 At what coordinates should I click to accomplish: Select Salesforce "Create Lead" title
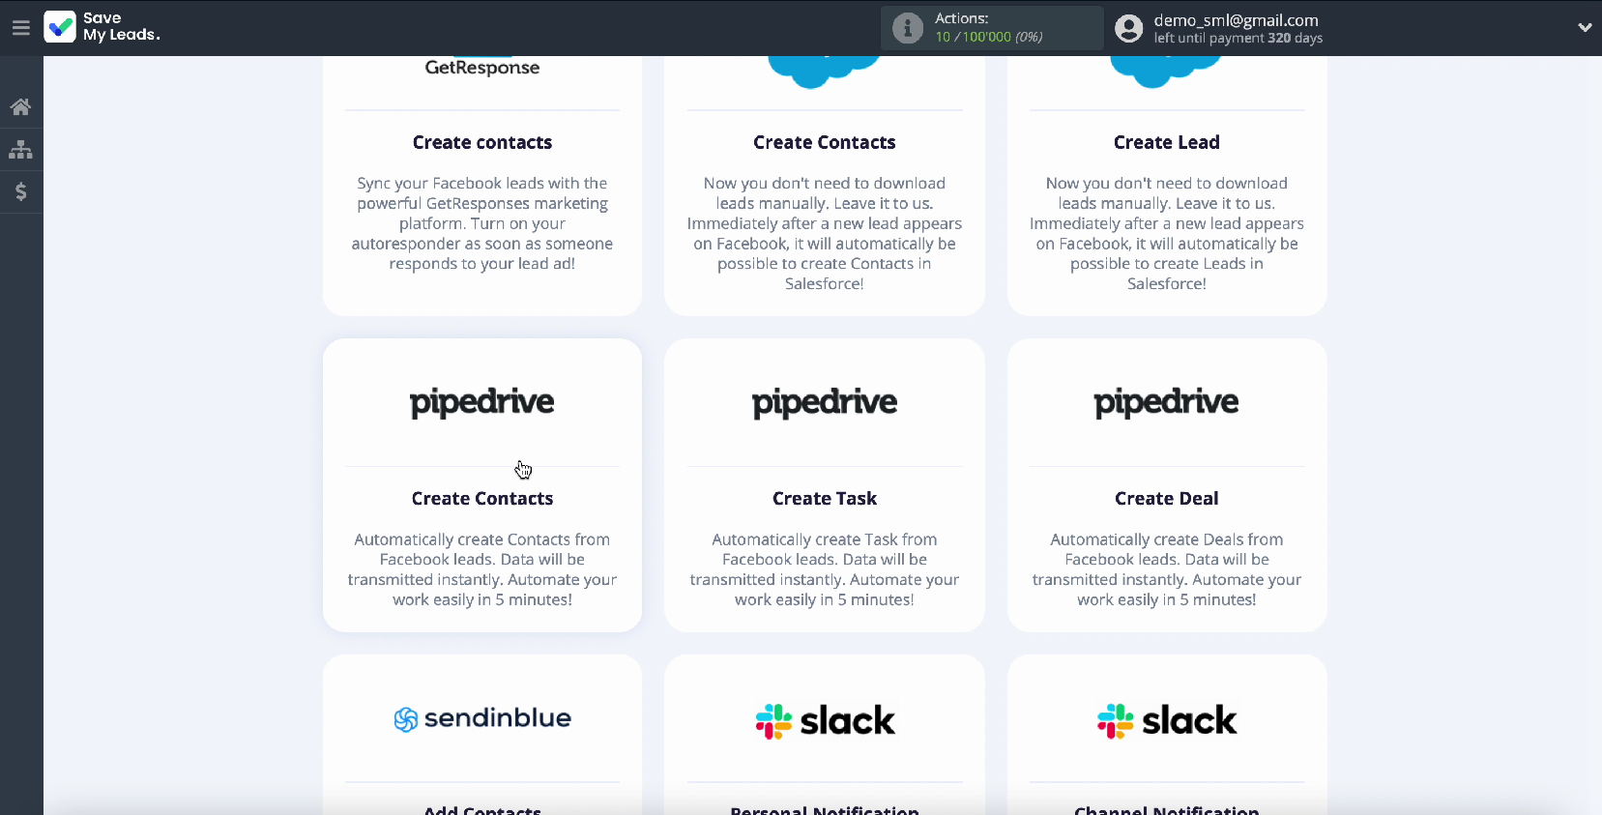point(1167,143)
